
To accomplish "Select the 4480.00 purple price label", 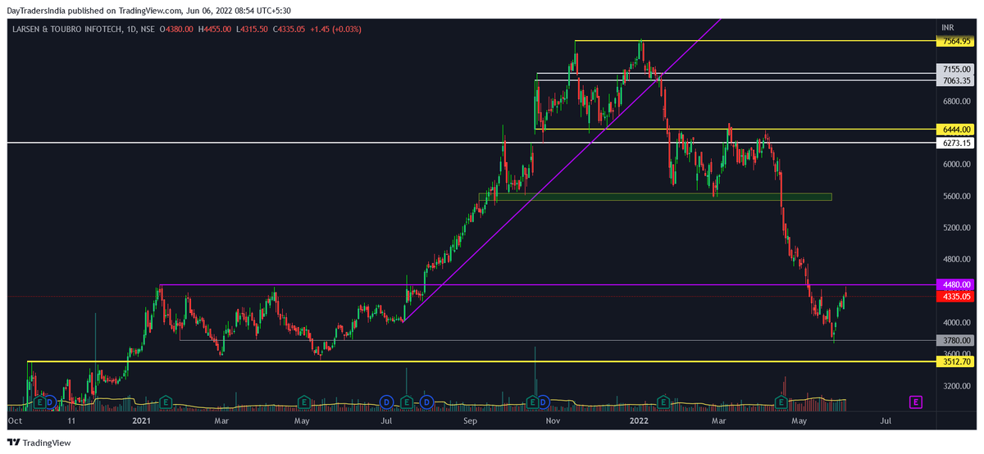I will tap(956, 285).
